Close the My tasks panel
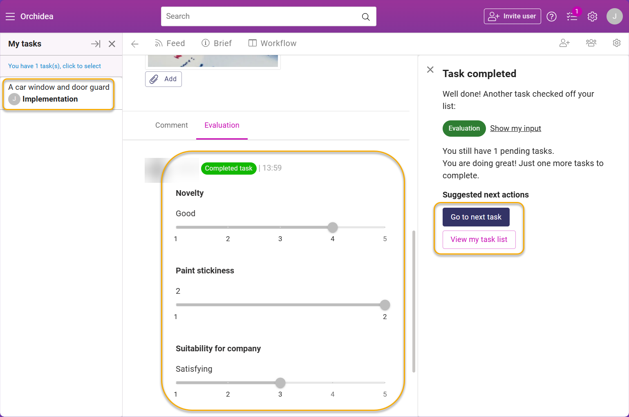 112,44
